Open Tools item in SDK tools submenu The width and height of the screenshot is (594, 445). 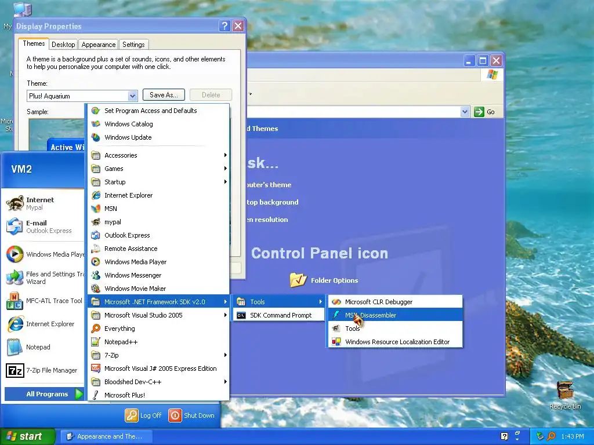(x=396, y=329)
